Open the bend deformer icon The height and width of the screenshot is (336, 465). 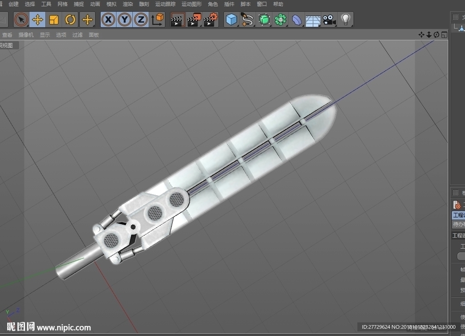pos(297,20)
